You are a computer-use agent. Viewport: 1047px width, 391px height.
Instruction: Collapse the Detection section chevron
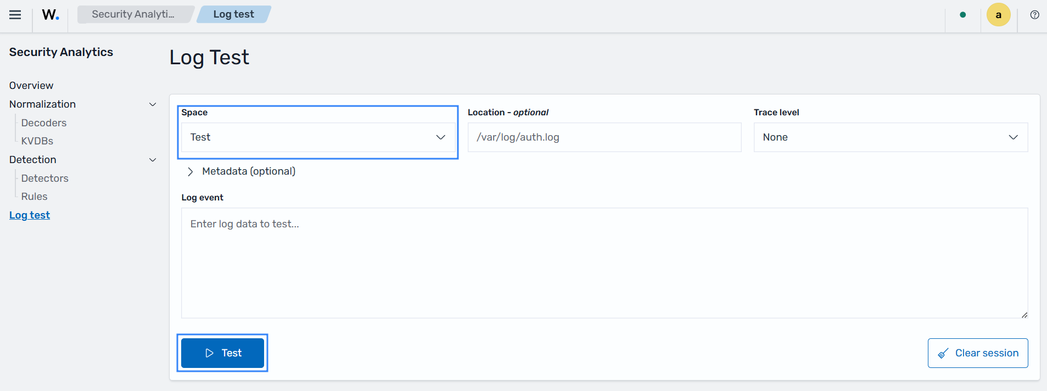click(x=153, y=160)
